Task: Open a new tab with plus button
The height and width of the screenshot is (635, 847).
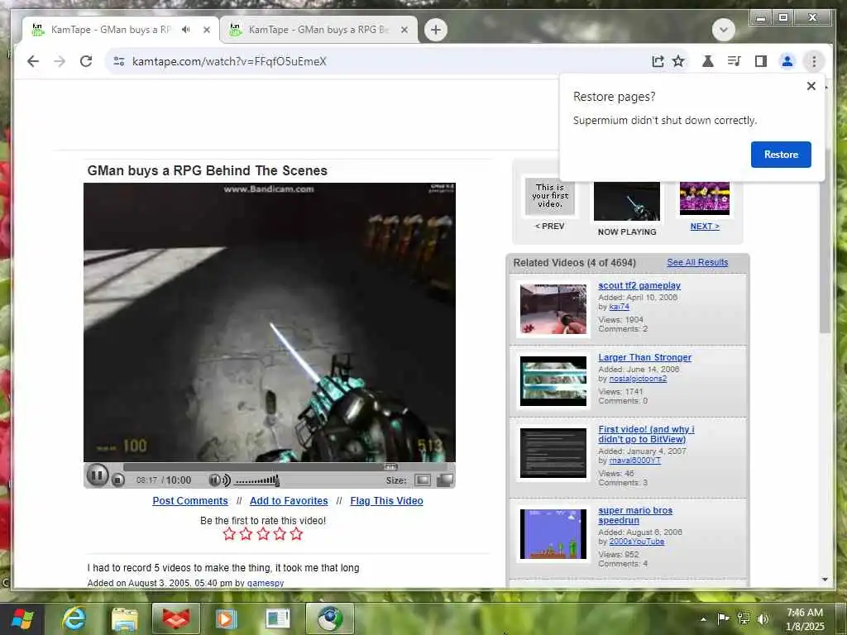Action: 435,29
